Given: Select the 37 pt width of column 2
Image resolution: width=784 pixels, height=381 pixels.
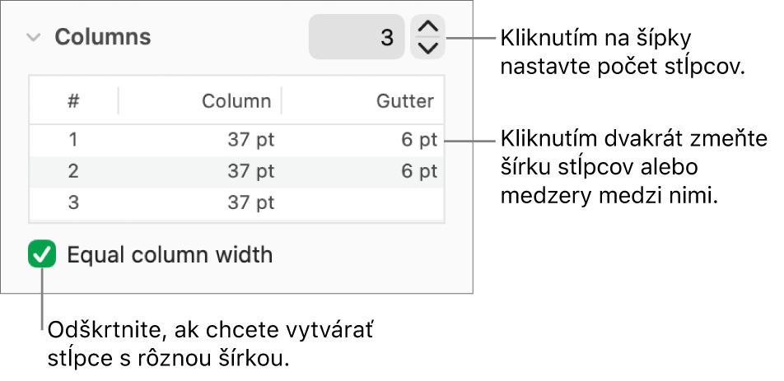Looking at the screenshot, I should (x=251, y=172).
